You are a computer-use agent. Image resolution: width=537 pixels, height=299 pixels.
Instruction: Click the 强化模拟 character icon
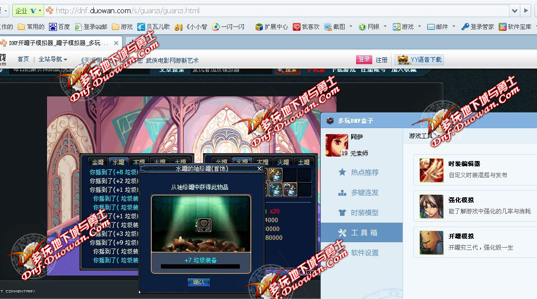(x=432, y=207)
